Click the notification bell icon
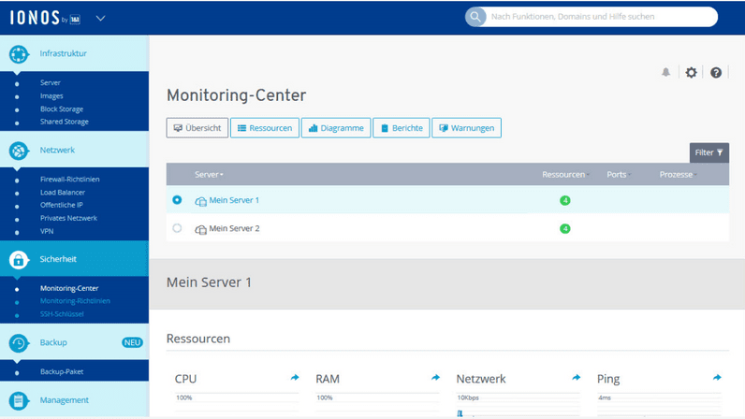 [x=666, y=73]
